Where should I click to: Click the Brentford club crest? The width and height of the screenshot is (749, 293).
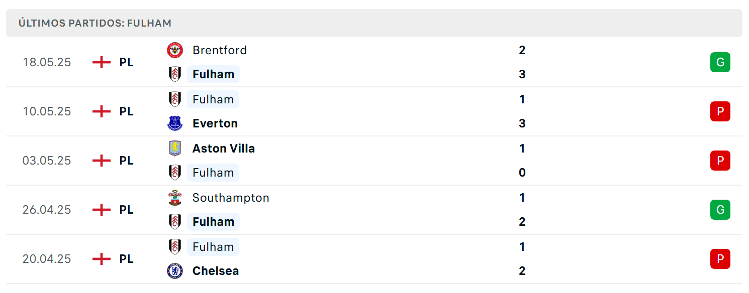pyautogui.click(x=175, y=50)
